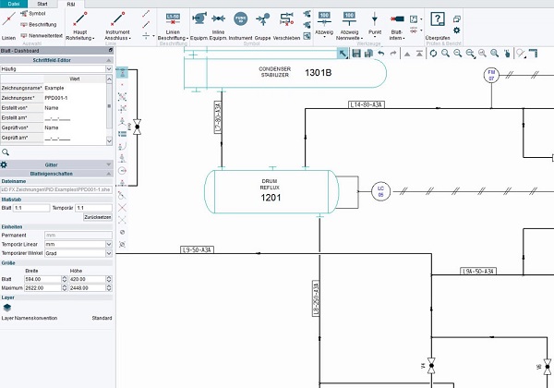
Task: Collapse the Schriftfeld-Editor section
Action: [x=108, y=60]
